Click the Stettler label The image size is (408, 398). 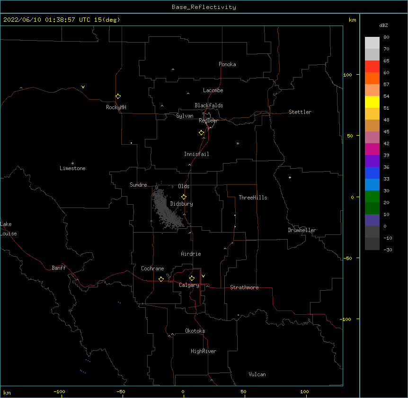(300, 112)
